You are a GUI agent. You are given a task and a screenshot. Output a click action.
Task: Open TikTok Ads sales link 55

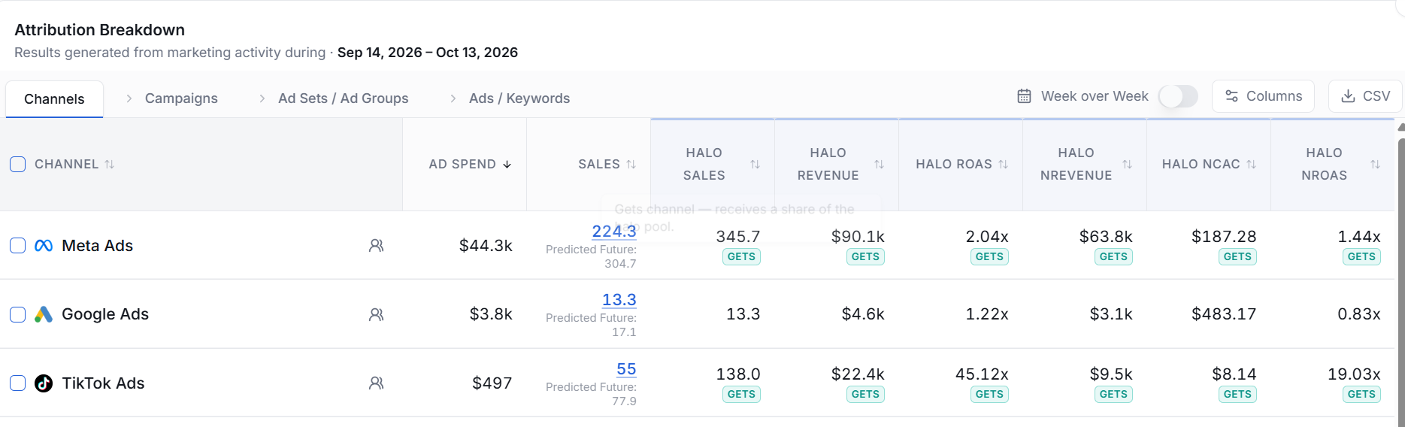point(626,369)
